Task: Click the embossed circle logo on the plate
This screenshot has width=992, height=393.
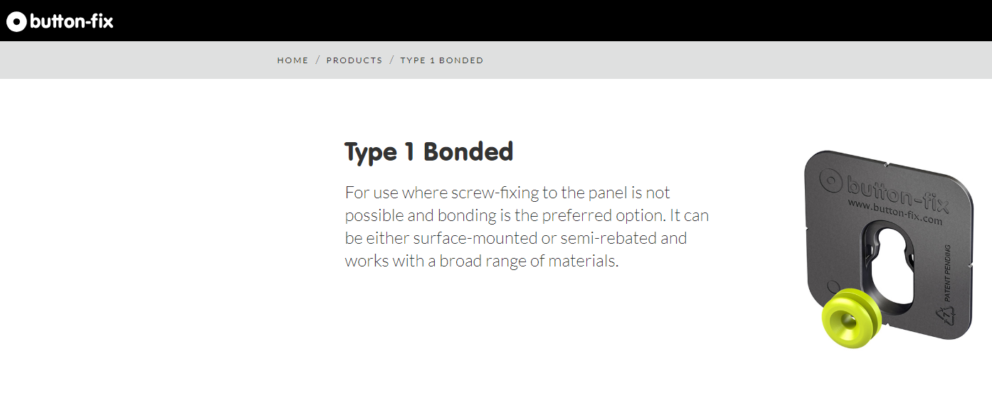Action: (x=830, y=181)
